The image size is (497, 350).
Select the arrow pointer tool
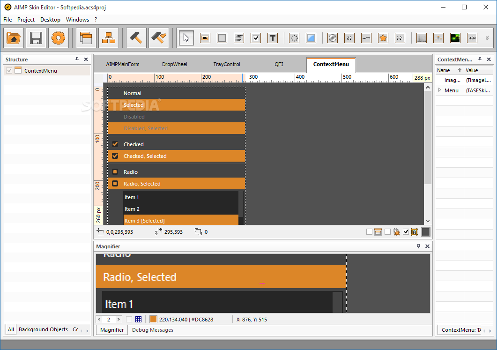(x=186, y=38)
